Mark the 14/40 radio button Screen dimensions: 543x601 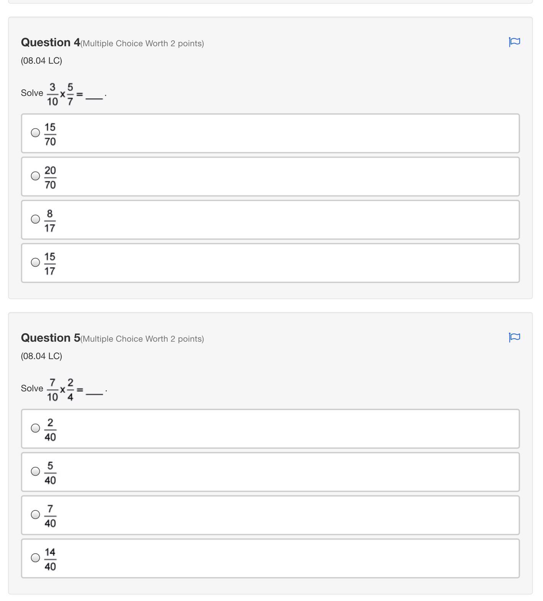pyautogui.click(x=35, y=557)
